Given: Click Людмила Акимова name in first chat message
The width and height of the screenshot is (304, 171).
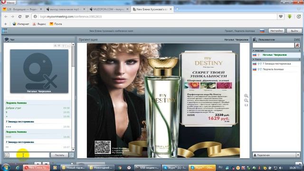Looking at the screenshot, I should click(16, 103).
